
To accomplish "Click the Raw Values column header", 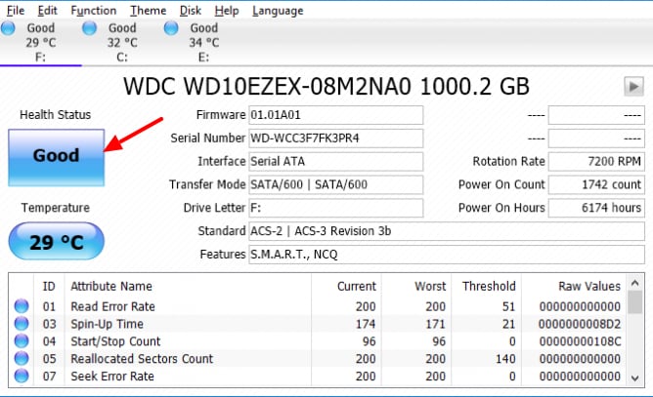I will 589,286.
